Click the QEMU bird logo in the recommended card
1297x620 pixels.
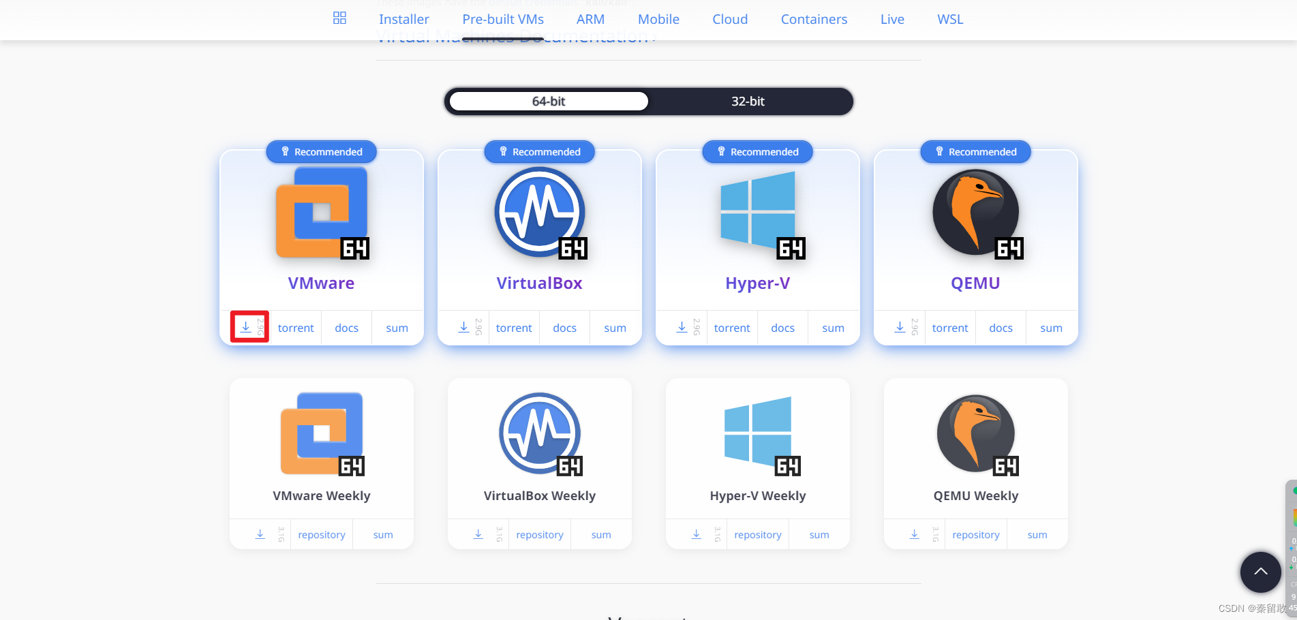(977, 214)
